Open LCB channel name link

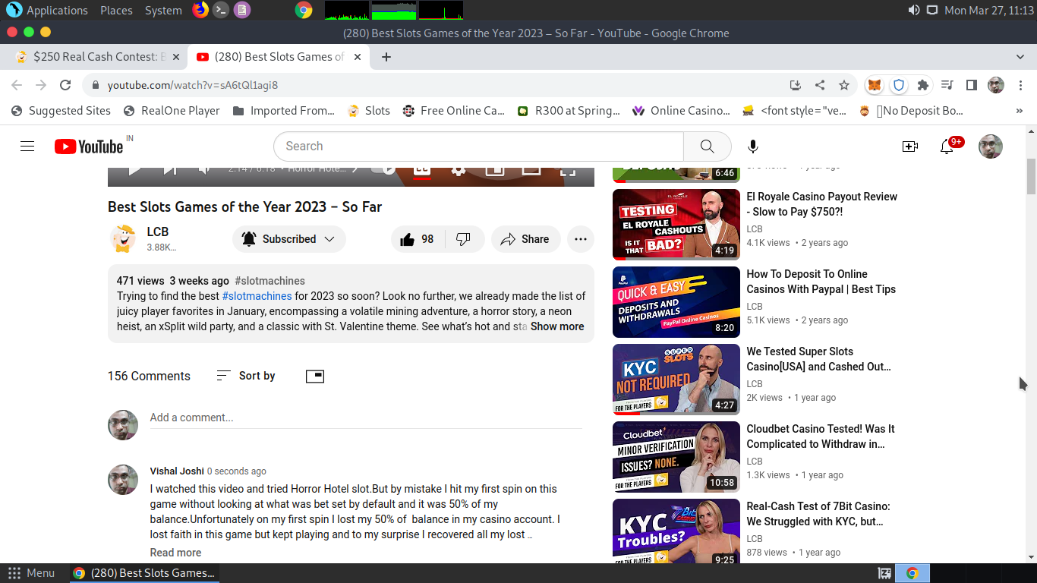158,232
